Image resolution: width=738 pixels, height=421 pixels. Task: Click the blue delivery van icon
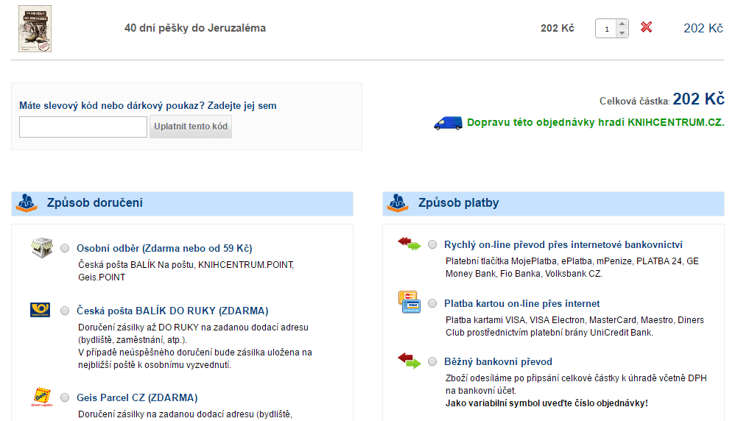[x=448, y=123]
